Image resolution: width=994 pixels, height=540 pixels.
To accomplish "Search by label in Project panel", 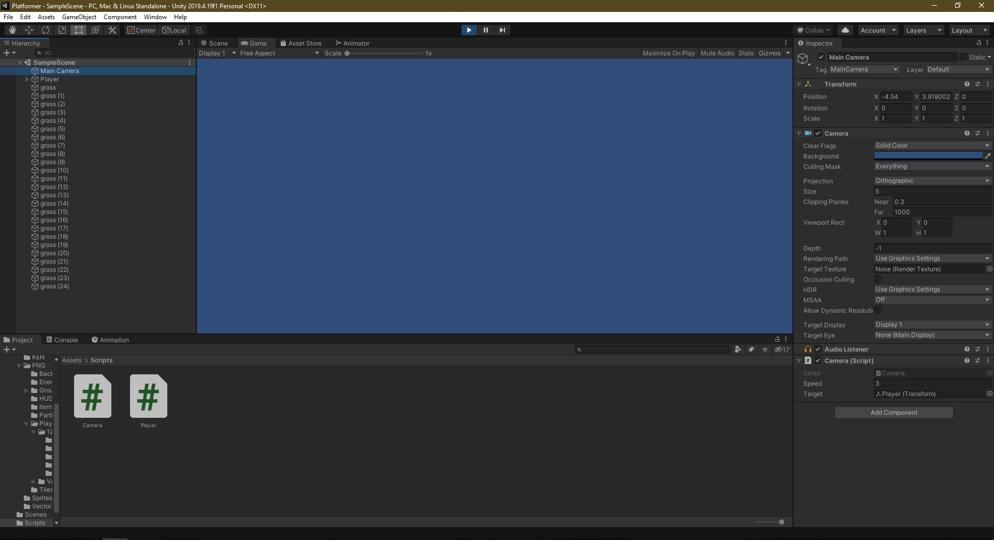I will 751,349.
